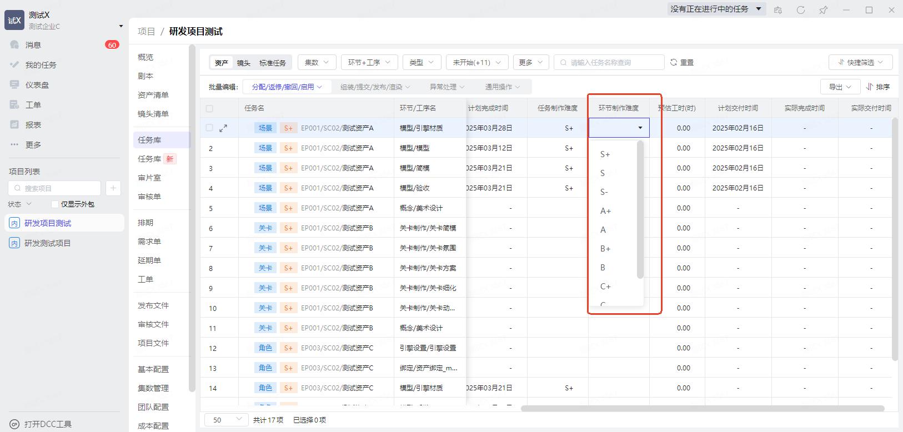Select A+ from the difficulty dropdown list
Image resolution: width=903 pixels, height=432 pixels.
605,211
